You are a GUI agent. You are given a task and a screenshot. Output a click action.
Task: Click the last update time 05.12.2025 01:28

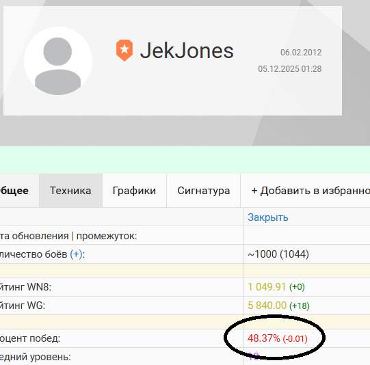tap(290, 69)
